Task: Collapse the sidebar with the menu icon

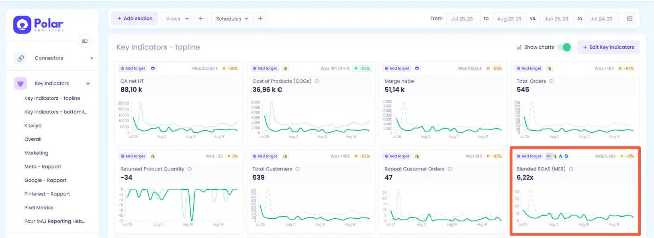Action: [85, 41]
